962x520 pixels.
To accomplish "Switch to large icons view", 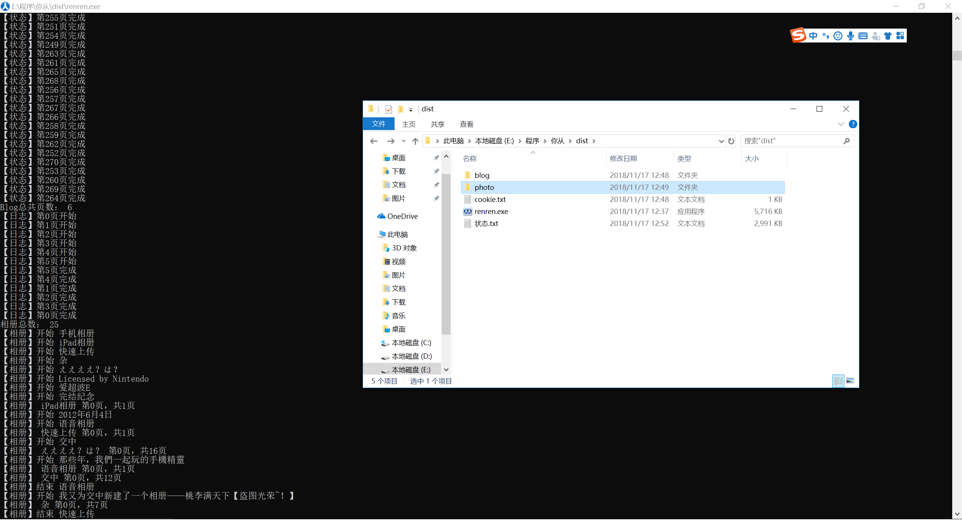I will 850,381.
